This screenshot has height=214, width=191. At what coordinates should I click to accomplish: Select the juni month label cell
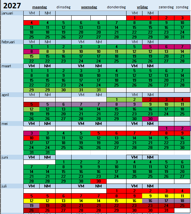12,157
